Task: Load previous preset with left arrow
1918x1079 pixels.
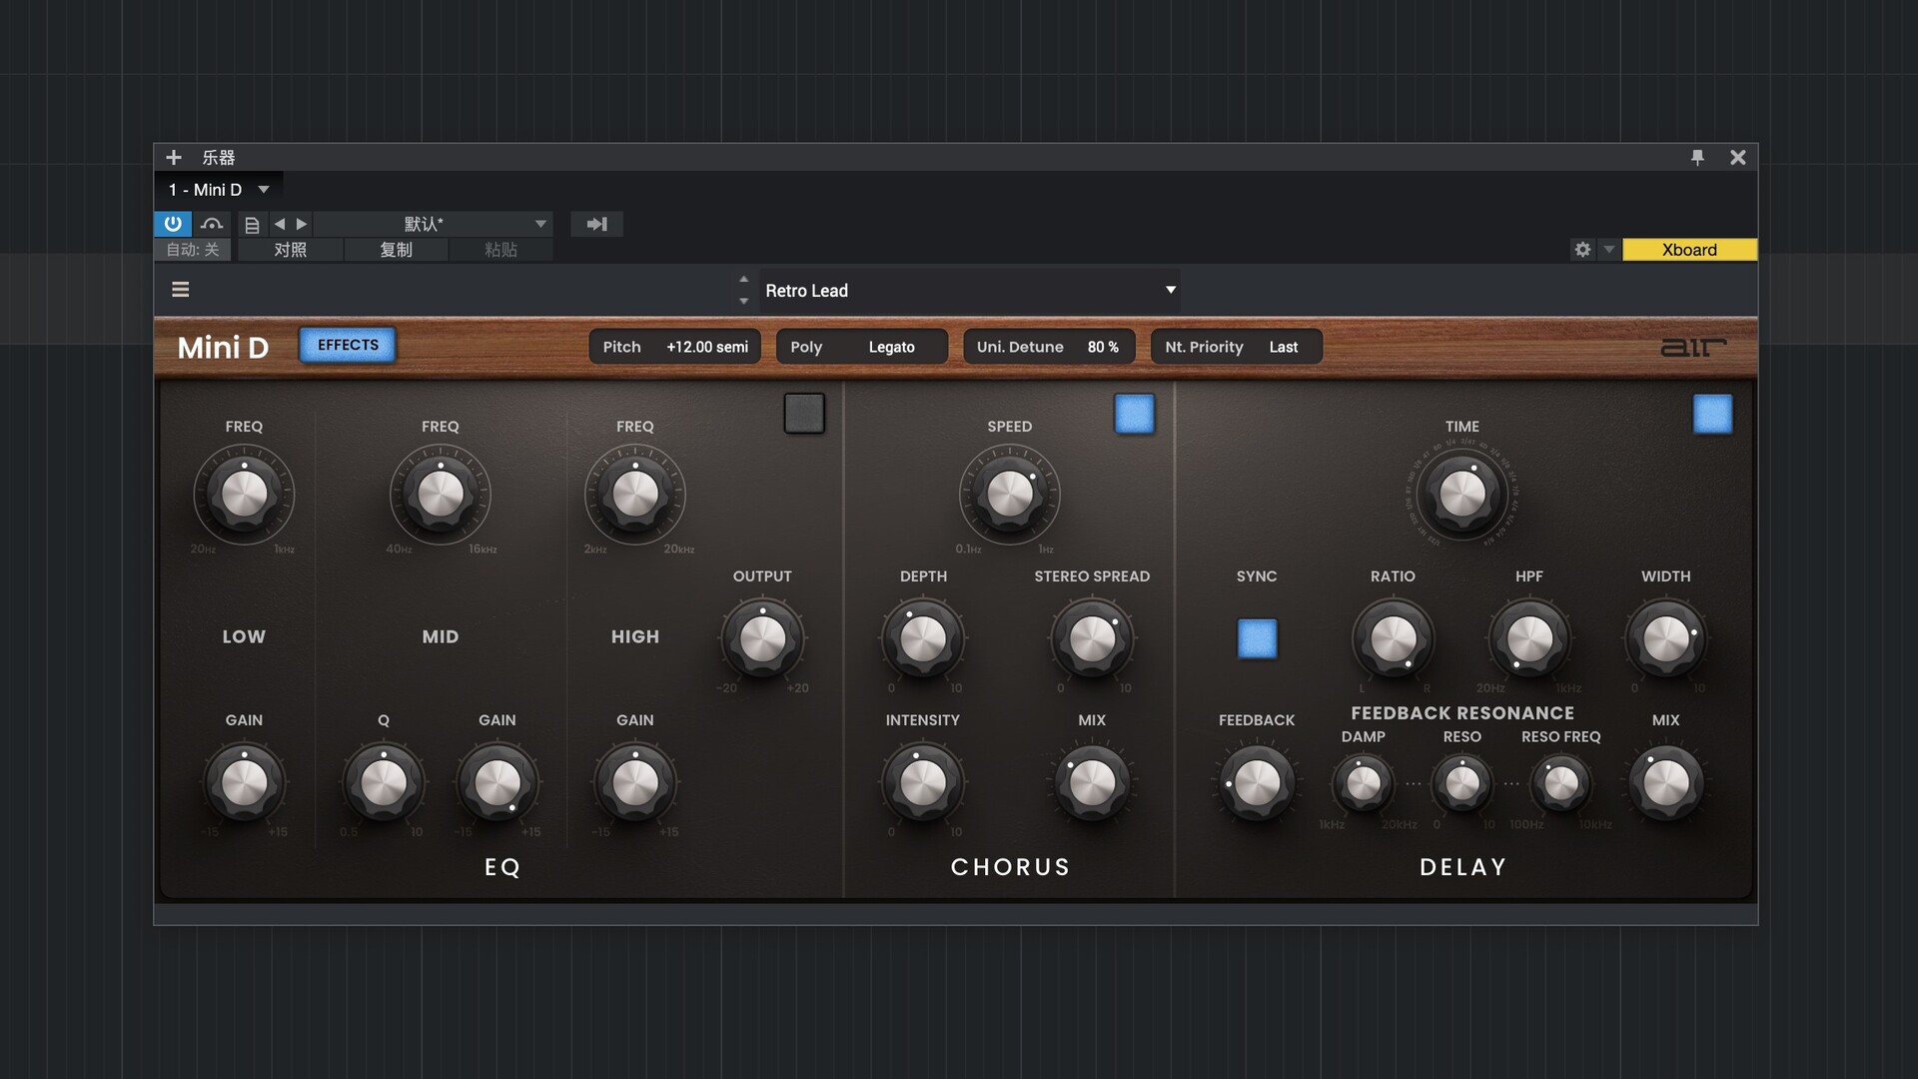Action: tap(280, 224)
